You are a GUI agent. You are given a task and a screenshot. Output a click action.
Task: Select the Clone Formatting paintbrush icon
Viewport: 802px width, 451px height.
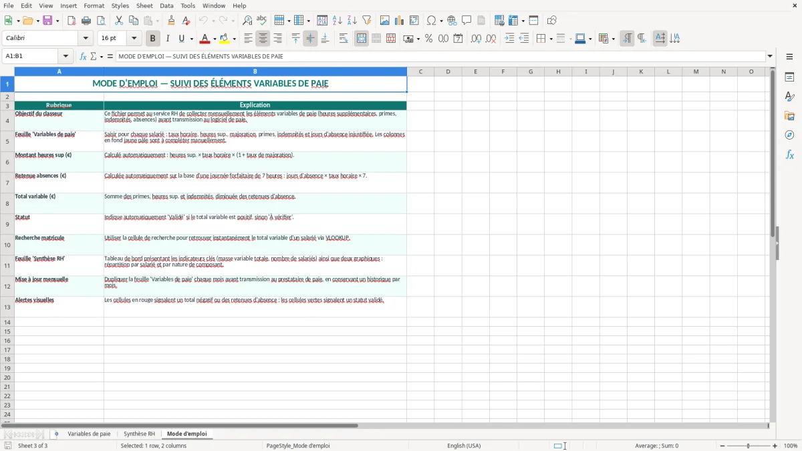tap(172, 21)
